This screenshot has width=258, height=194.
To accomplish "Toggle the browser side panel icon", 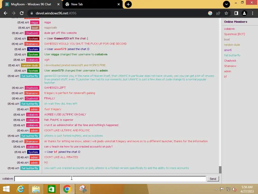I will (x=236, y=13).
